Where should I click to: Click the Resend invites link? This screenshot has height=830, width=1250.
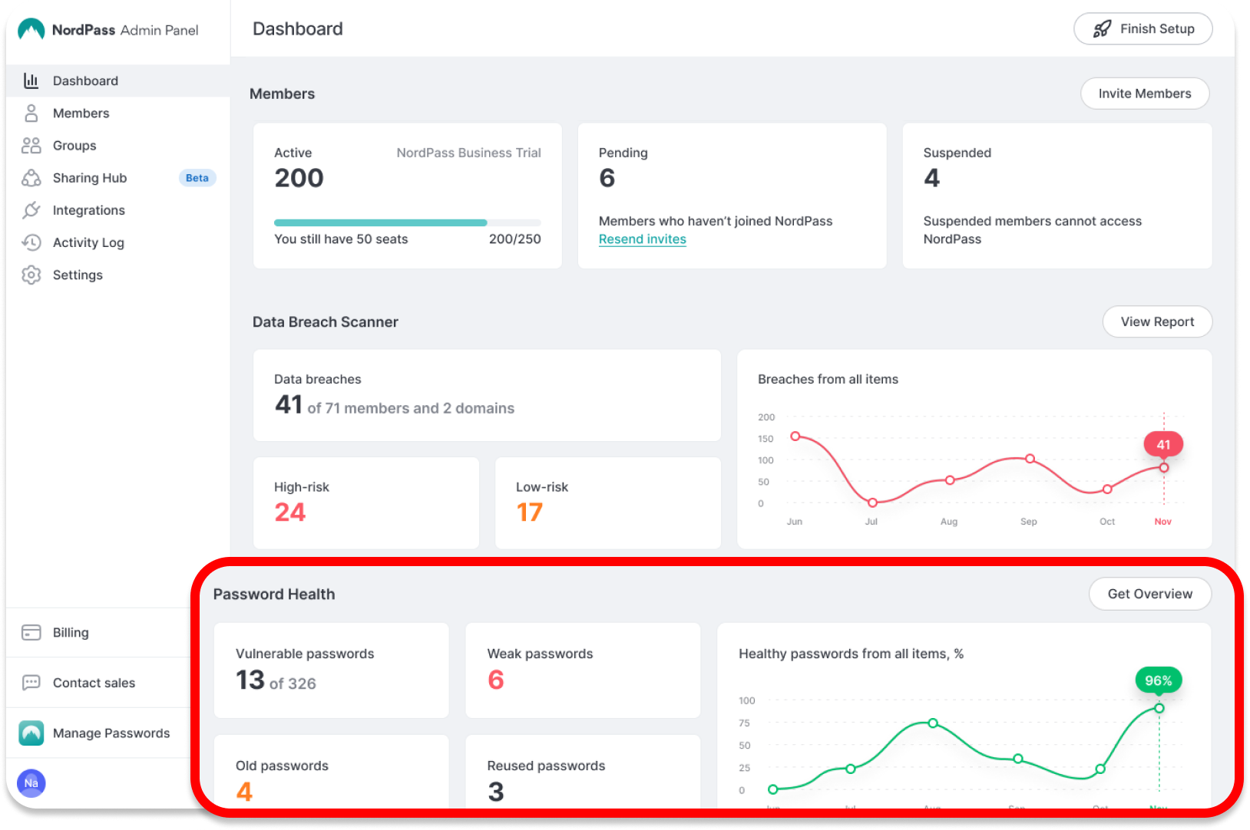pyautogui.click(x=643, y=239)
